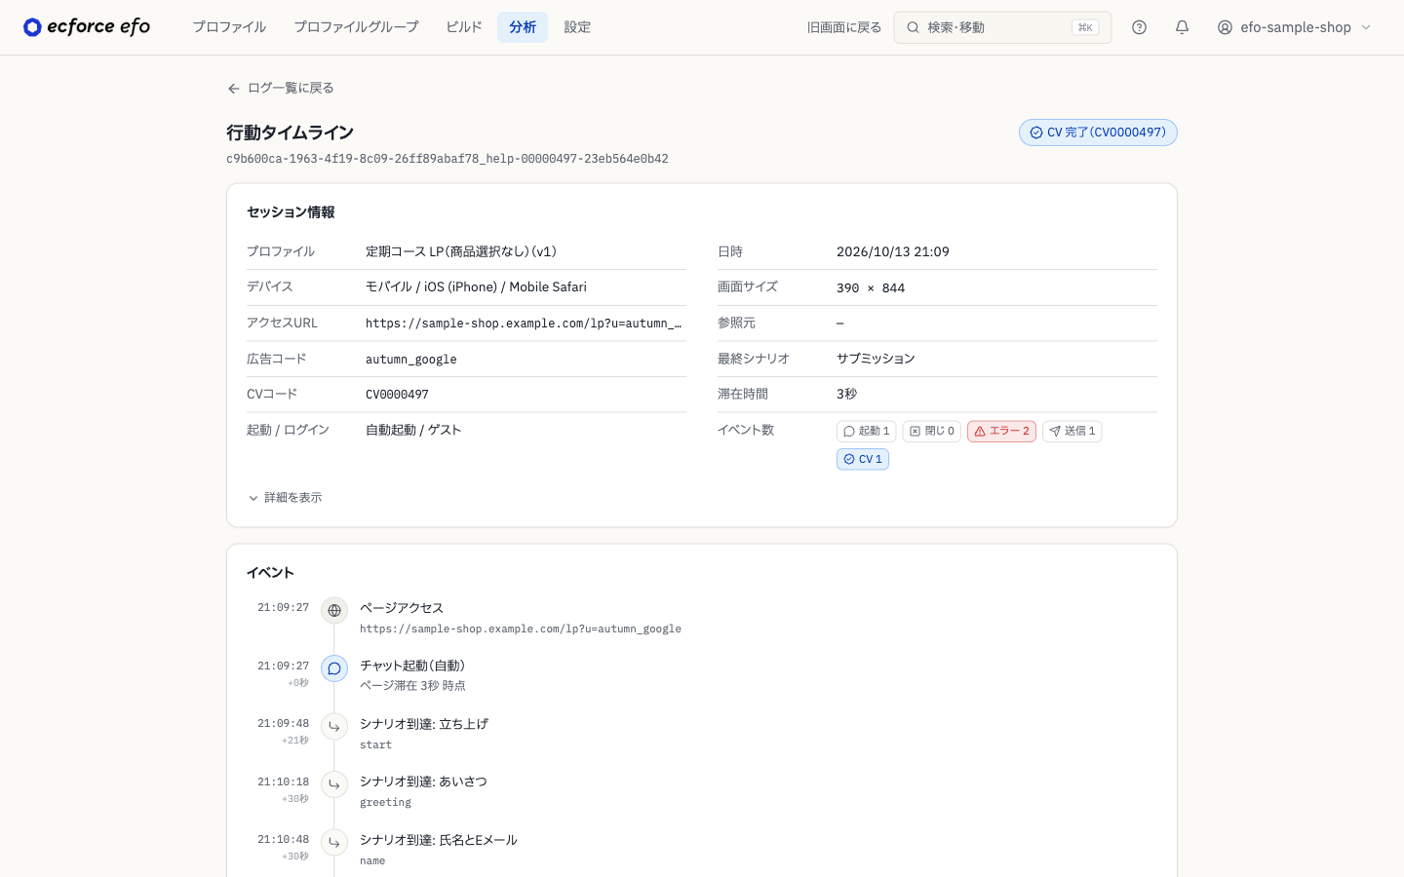
Task: Click シナリオ到達: 氏名とEメール event title
Action: pos(439,840)
